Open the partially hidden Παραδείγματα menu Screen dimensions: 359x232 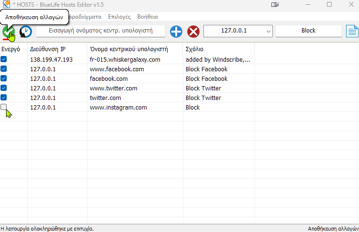(x=85, y=17)
